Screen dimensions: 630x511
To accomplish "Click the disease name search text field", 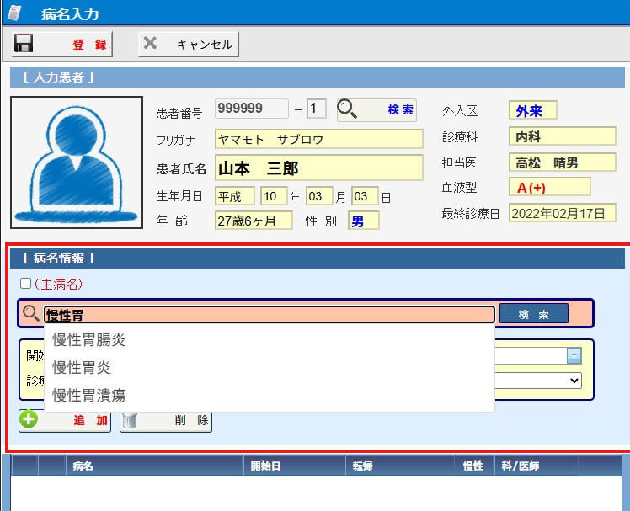I will point(270,315).
